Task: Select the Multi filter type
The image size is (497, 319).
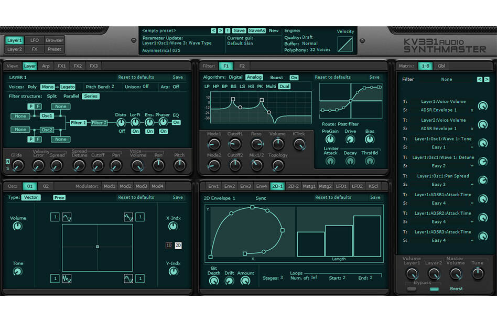Action: (x=271, y=86)
